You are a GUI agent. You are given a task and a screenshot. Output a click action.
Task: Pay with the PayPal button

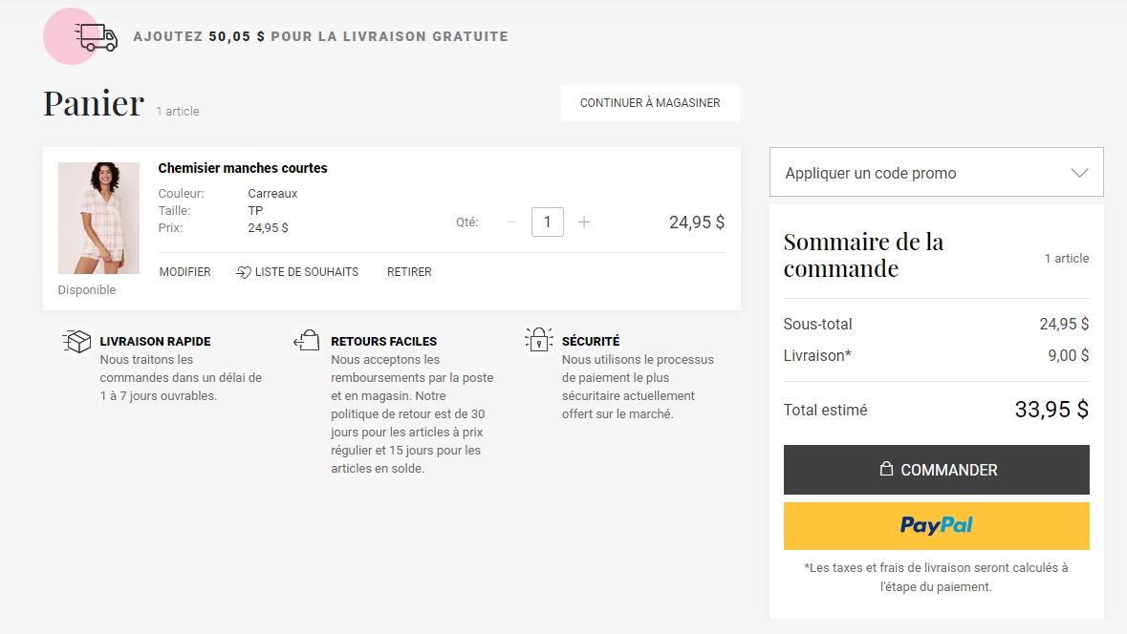937,525
